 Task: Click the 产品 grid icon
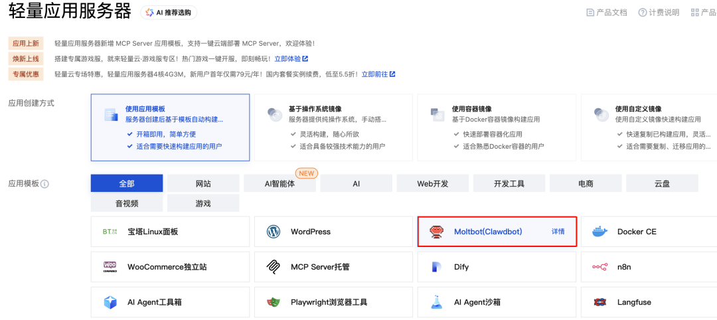click(x=695, y=13)
